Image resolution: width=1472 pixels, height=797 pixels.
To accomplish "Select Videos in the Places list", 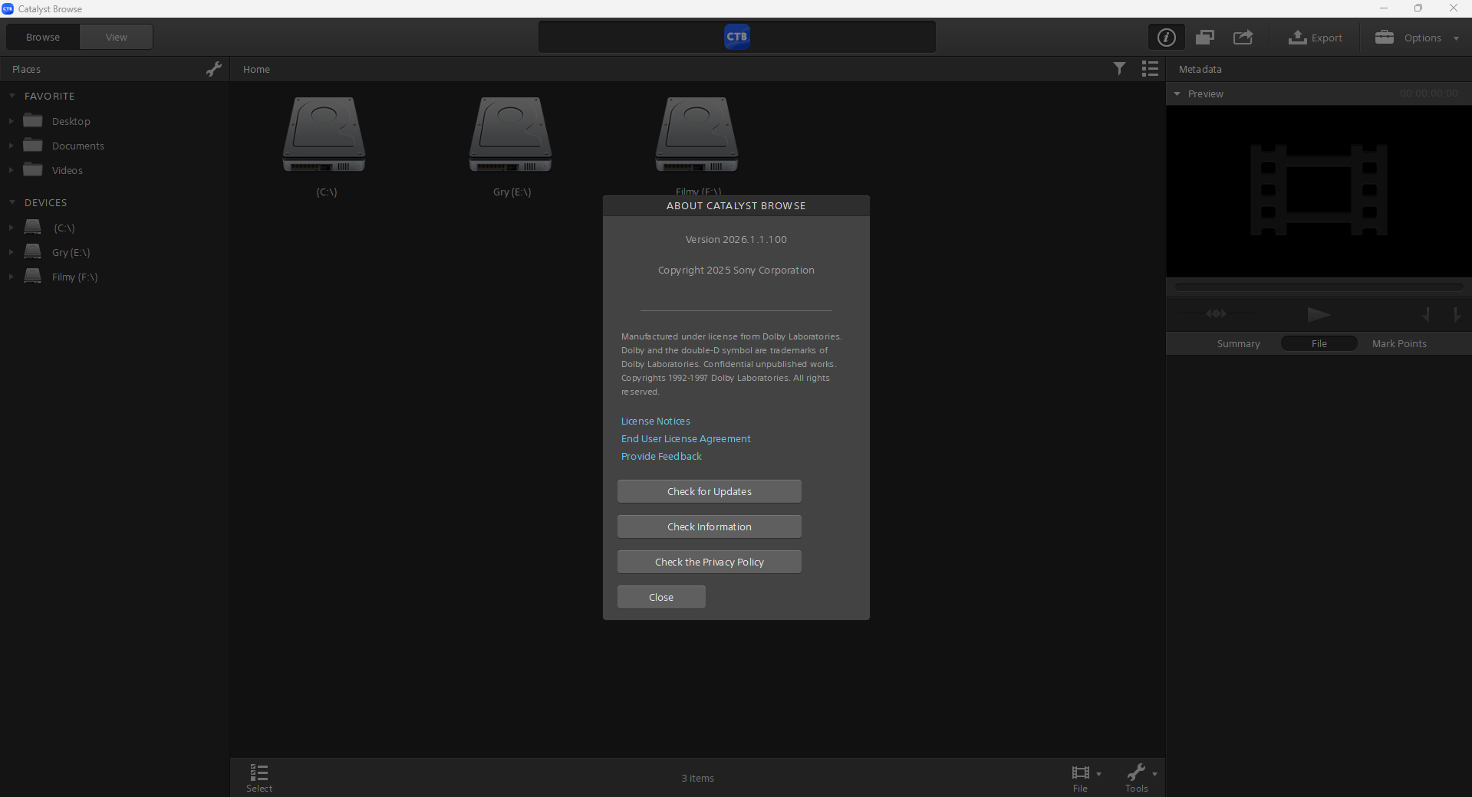I will tap(68, 170).
